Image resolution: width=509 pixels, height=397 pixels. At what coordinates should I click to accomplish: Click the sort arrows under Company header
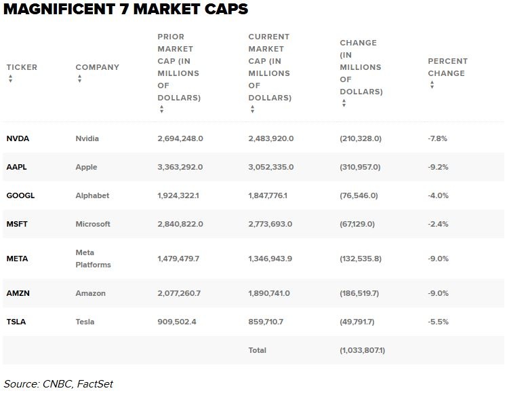79,79
